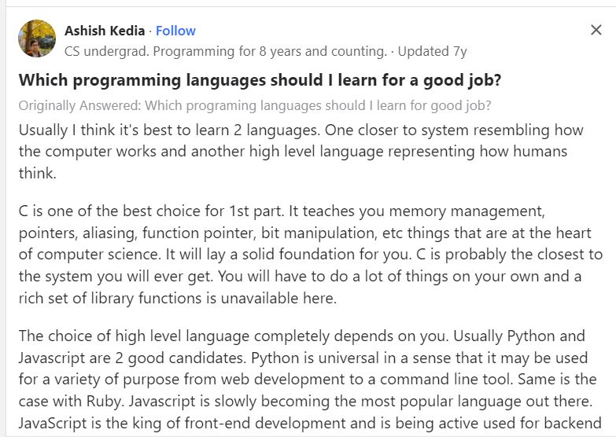Click the 'Updated 7y' timestamp
616x437 pixels.
[432, 51]
